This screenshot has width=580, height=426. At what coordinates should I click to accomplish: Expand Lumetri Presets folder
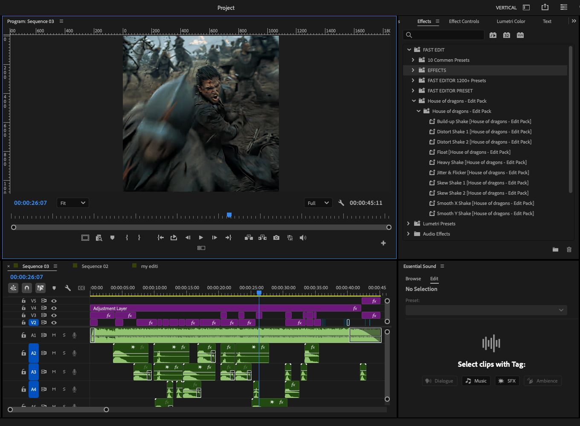(x=409, y=224)
